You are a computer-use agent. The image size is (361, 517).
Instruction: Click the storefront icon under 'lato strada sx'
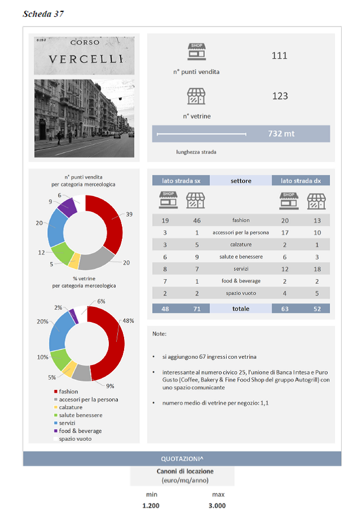tap(195, 201)
